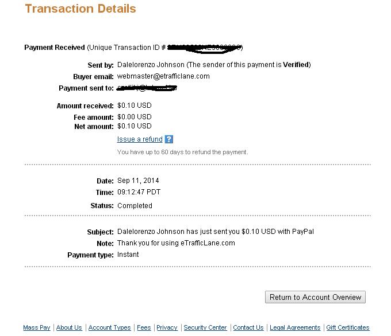Image resolution: width=391 pixels, height=336 pixels.
Task: Click the Transaction Details heading
Action: (x=80, y=9)
